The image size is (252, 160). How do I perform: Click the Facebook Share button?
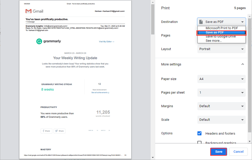point(46,131)
